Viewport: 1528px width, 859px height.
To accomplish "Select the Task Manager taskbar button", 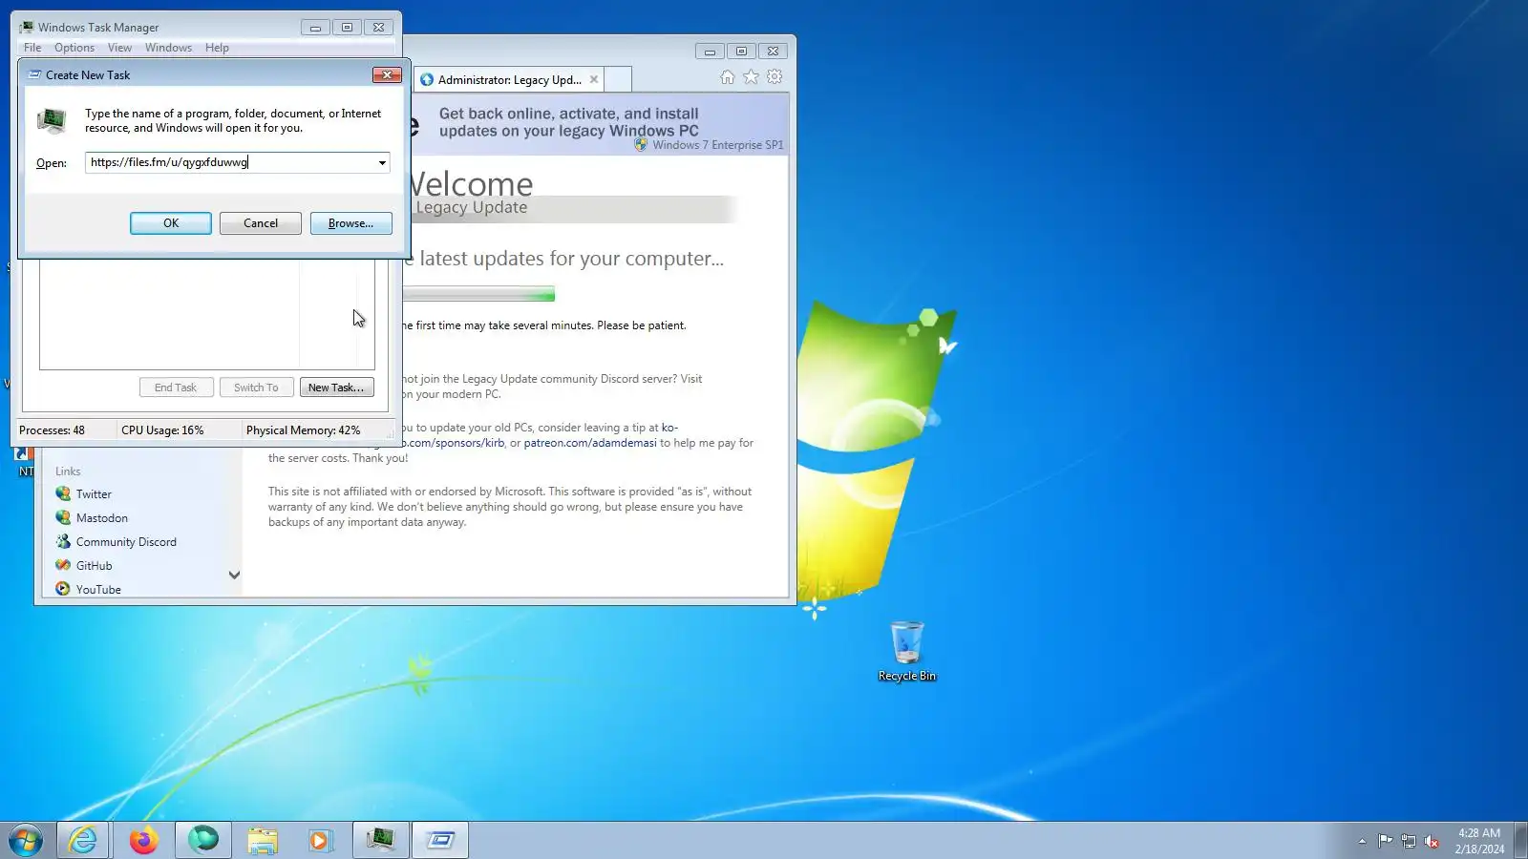I will pos(380,841).
